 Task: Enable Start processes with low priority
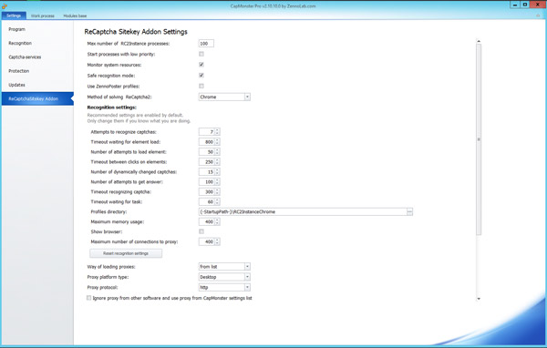tap(201, 54)
